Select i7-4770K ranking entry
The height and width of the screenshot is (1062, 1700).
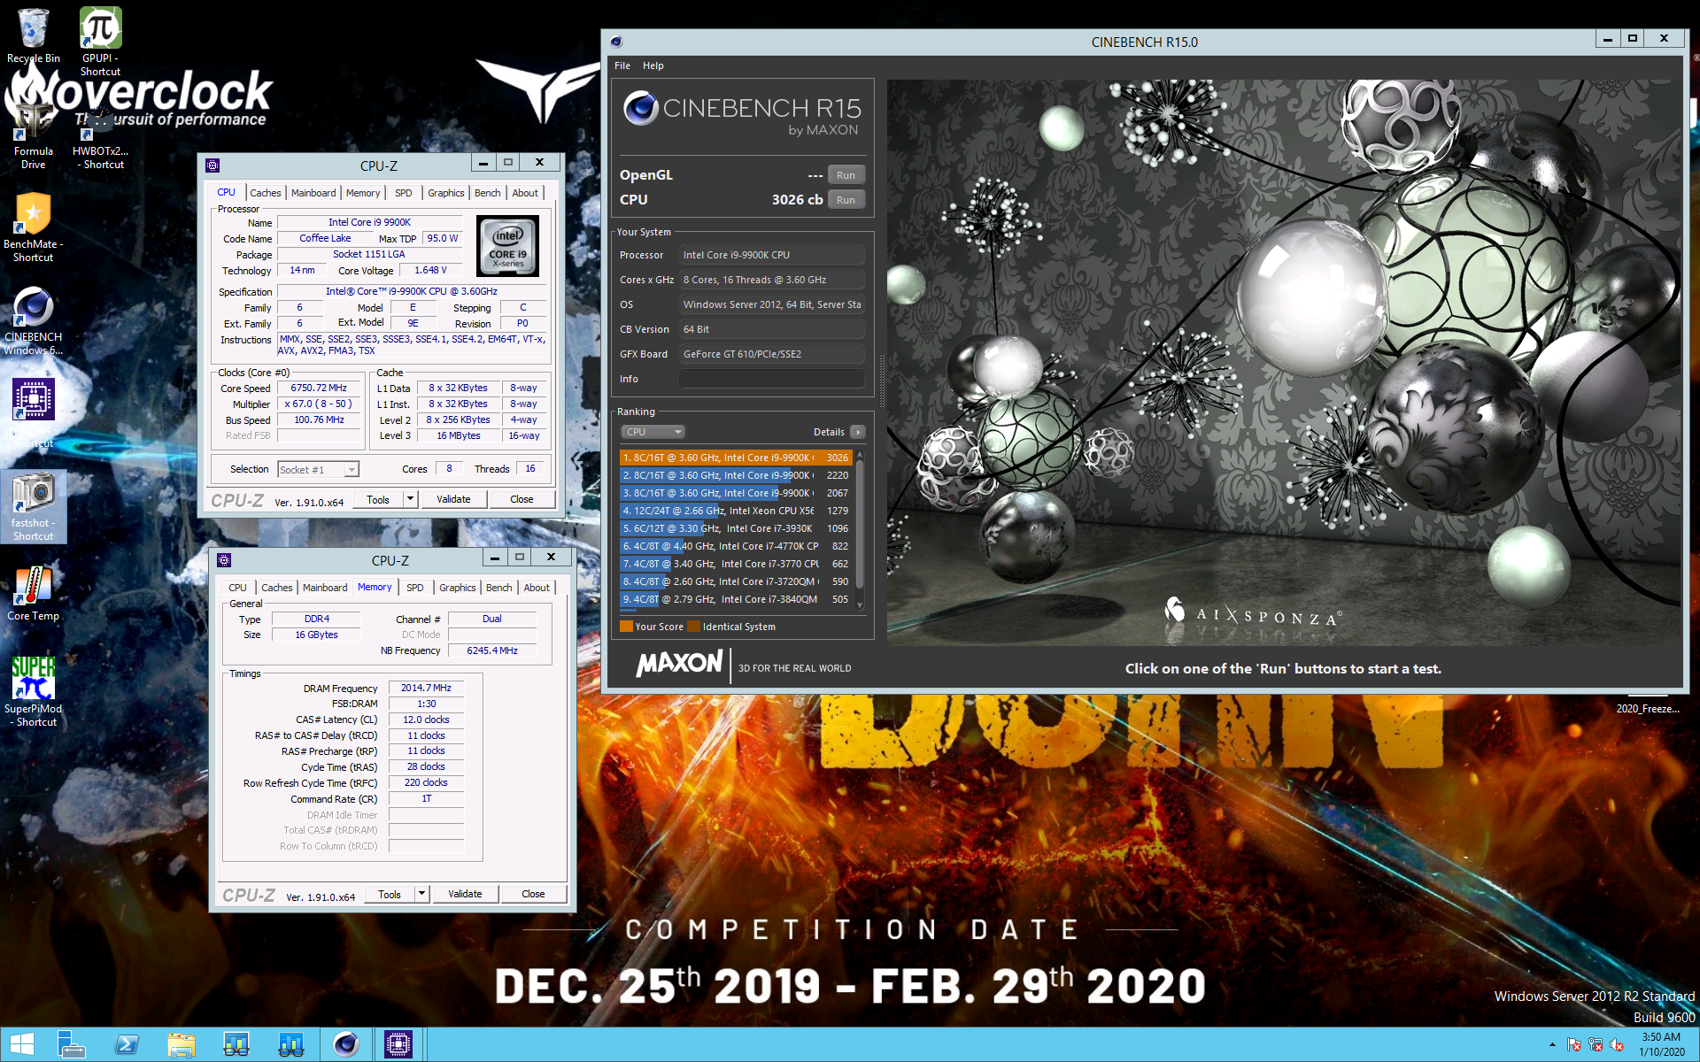pos(736,546)
